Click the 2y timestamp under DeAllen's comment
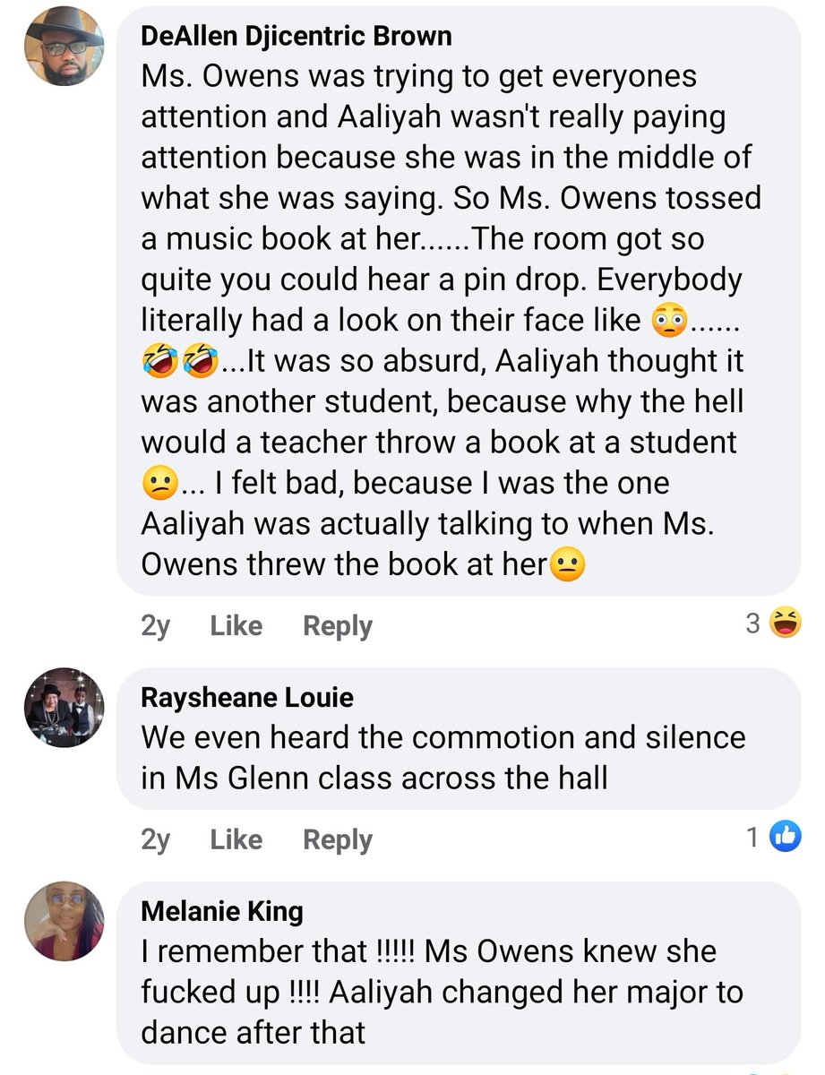Viewport: 825px width, 1075px height. 155,626
